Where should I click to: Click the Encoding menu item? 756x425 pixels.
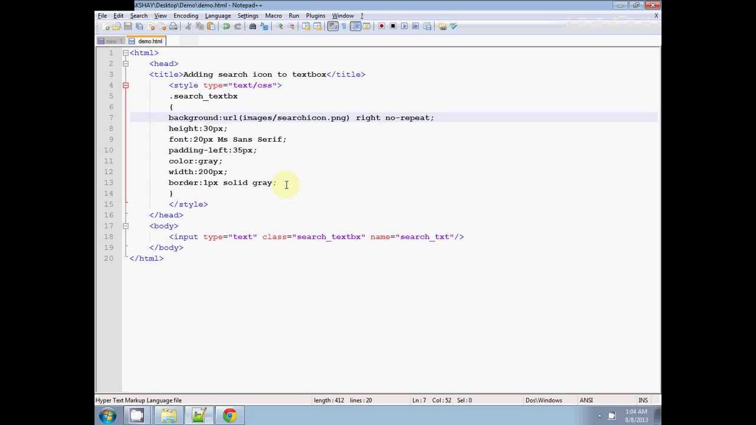pos(185,15)
